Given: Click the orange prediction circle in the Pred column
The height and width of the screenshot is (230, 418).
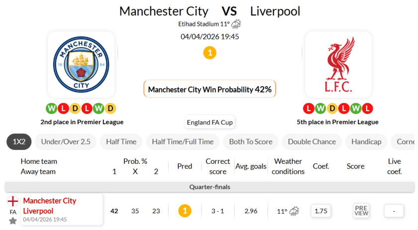Looking at the screenshot, I should click(x=185, y=211).
